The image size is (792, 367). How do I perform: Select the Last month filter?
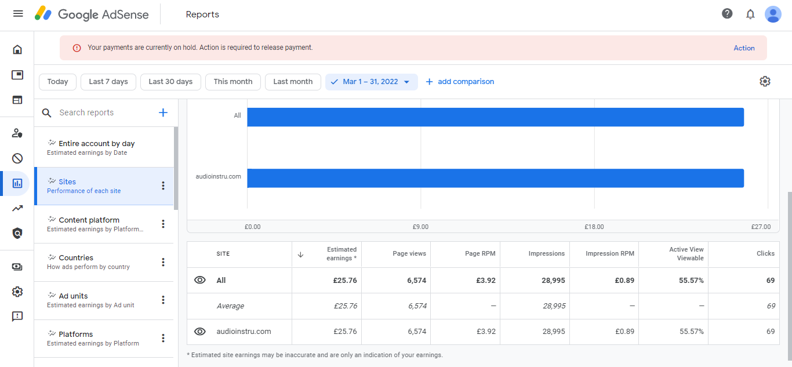tap(293, 82)
